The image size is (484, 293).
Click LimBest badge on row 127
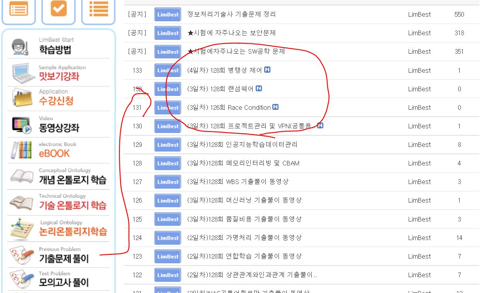168,182
